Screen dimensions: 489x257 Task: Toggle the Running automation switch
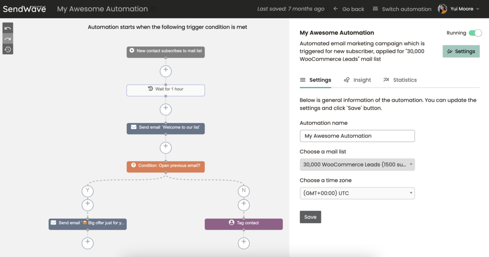tap(475, 33)
